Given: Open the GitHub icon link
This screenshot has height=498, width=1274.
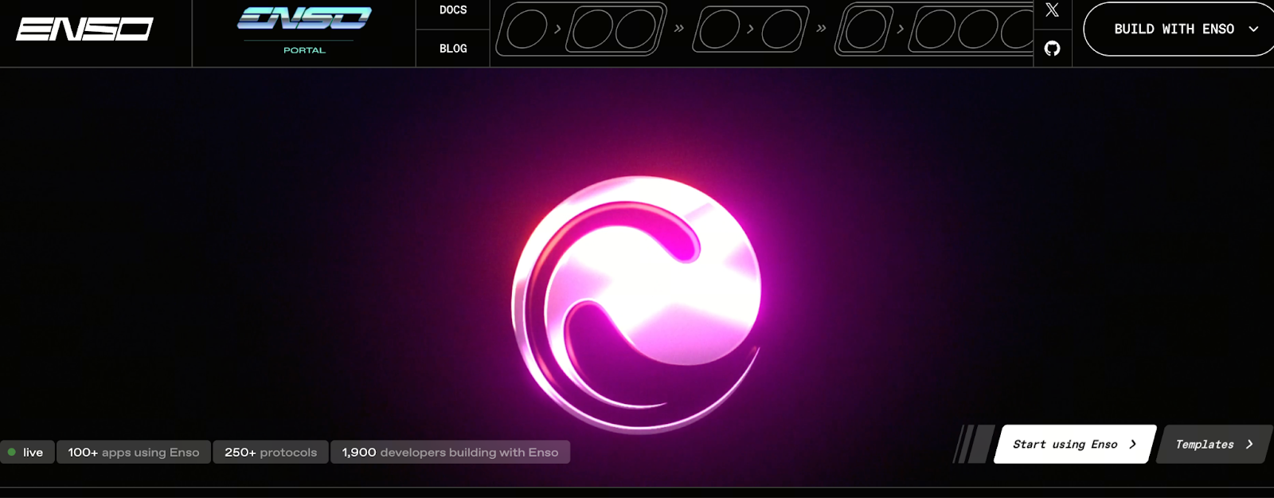Looking at the screenshot, I should [1052, 49].
